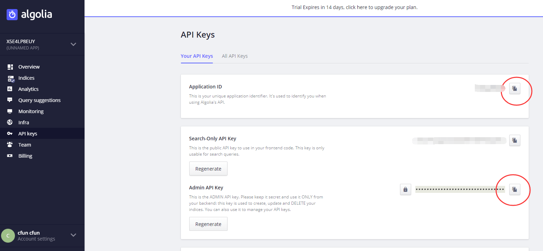Click the Application ID label

[x=206, y=87]
